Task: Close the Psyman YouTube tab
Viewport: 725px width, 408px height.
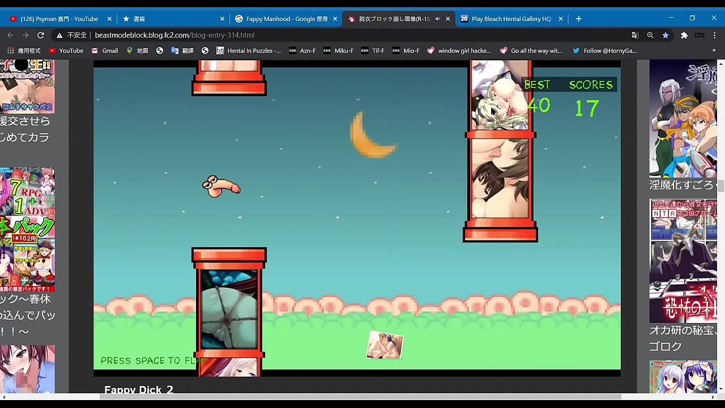Action: [x=109, y=19]
